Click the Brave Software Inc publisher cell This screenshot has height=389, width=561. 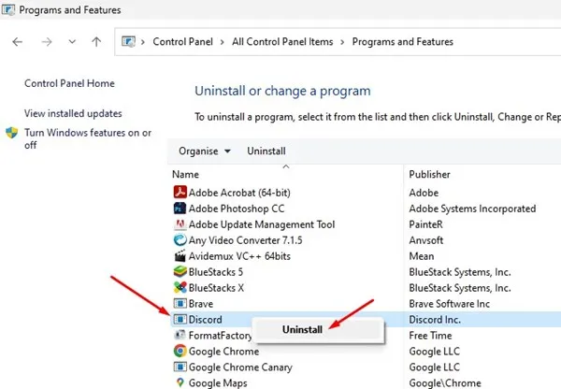point(450,304)
